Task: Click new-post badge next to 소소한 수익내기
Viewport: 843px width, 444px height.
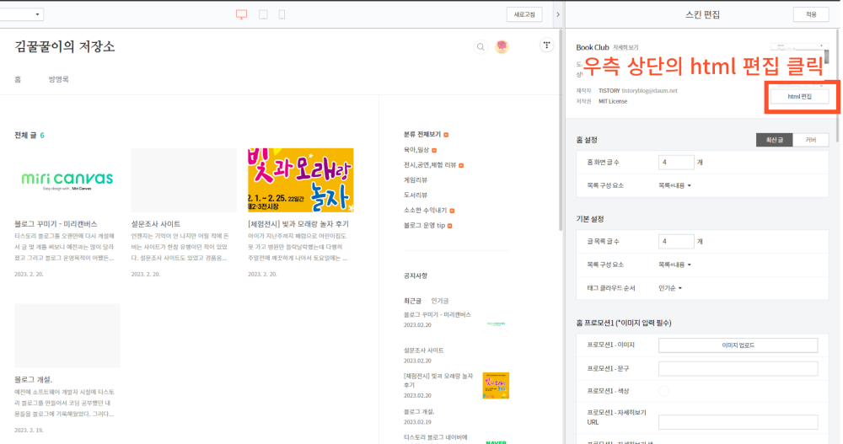Action: [x=452, y=211]
